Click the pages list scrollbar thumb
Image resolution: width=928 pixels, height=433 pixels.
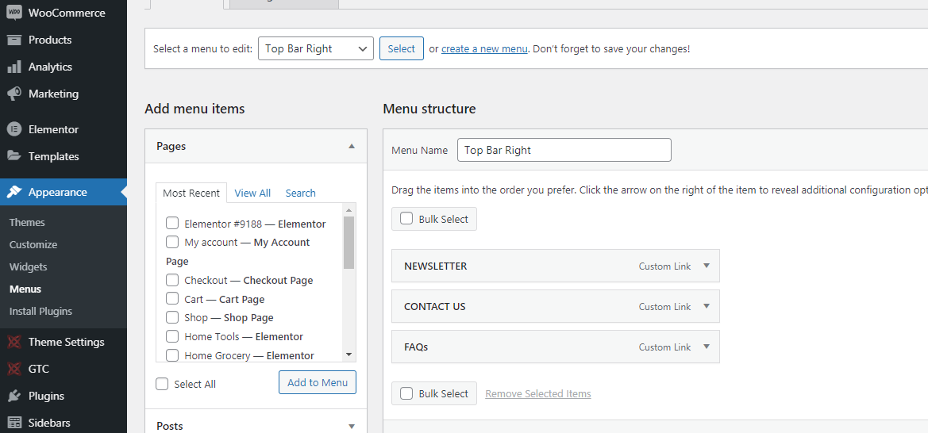348,242
